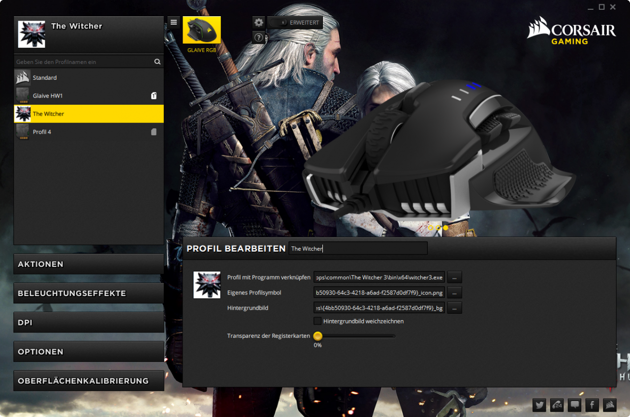
Task: Open the Corsair sails website icon
Action: pos(609,405)
